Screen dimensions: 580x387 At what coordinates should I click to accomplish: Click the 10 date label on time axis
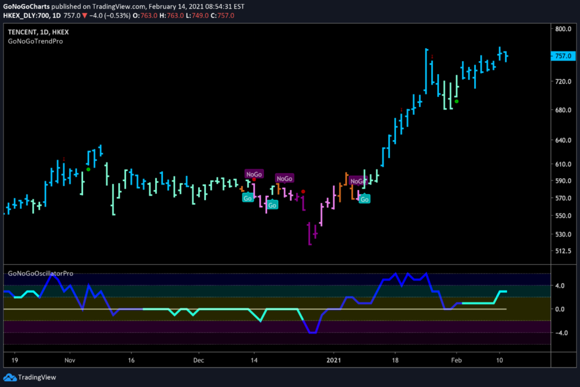(x=500, y=360)
